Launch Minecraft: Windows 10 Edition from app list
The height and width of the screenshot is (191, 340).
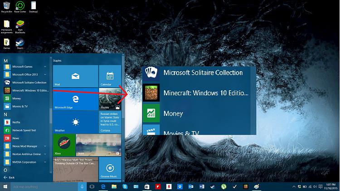[x=25, y=90]
